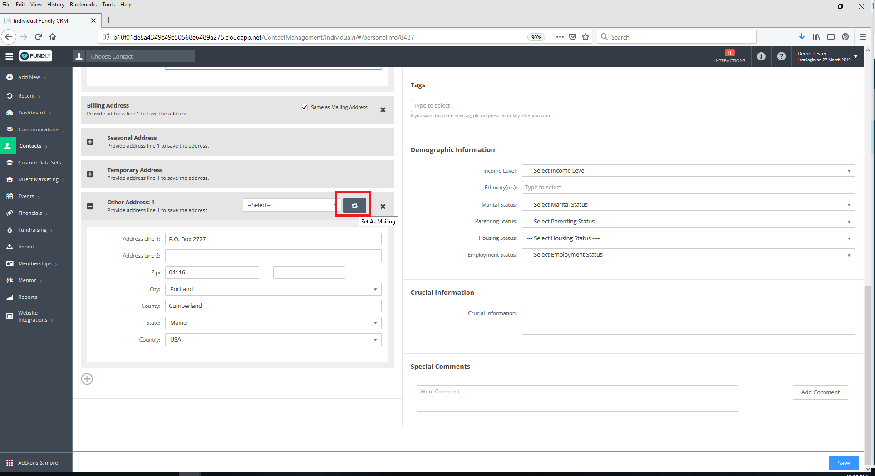The width and height of the screenshot is (875, 476).
Task: Add another address with the plus circle
Action: pyautogui.click(x=87, y=379)
